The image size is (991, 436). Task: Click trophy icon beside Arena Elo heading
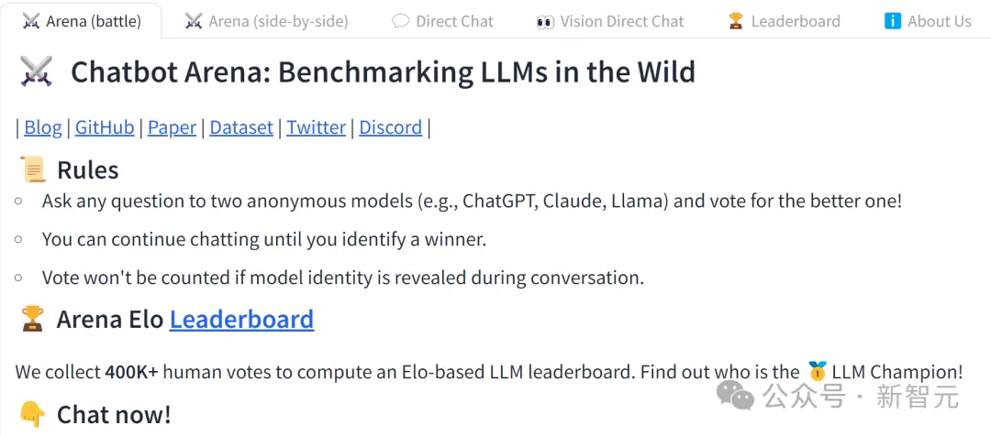tap(31, 320)
